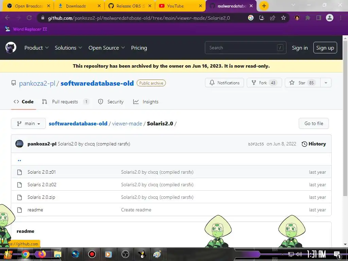Star the repository
Screen dimensions: 348x261
click(x=302, y=83)
